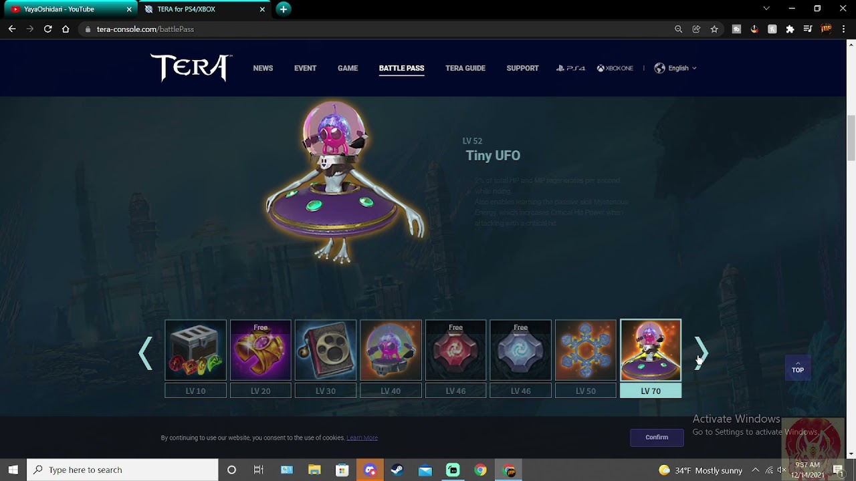Image resolution: width=856 pixels, height=481 pixels.
Task: Go to the browser home page
Action: 66,29
